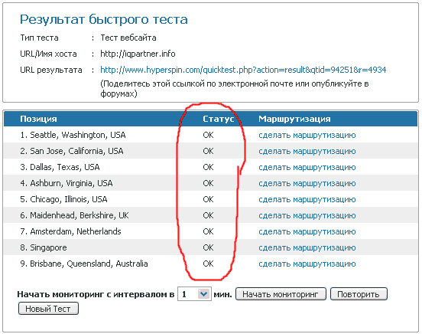The image size is (422, 334).
Task: Click the Seattle, Washington, USA row
Action: coord(210,135)
